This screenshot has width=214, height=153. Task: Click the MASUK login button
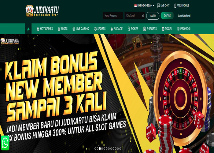pyautogui.click(x=153, y=16)
